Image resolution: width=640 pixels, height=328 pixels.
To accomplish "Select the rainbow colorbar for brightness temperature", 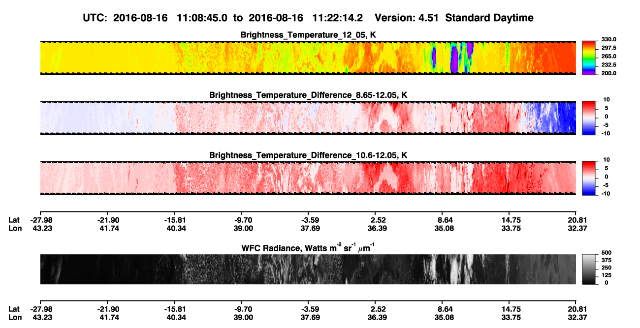I will 588,57.
